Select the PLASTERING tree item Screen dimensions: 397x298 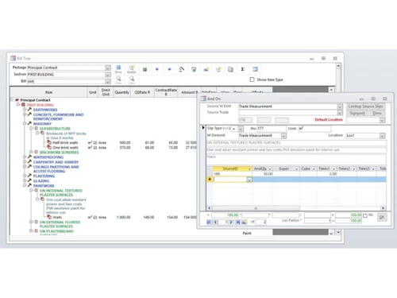44,176
